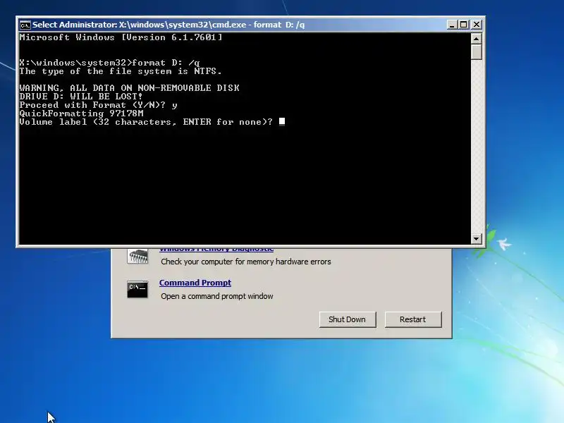
Task: Click the cmd.exe title bar system icon
Action: [25, 25]
